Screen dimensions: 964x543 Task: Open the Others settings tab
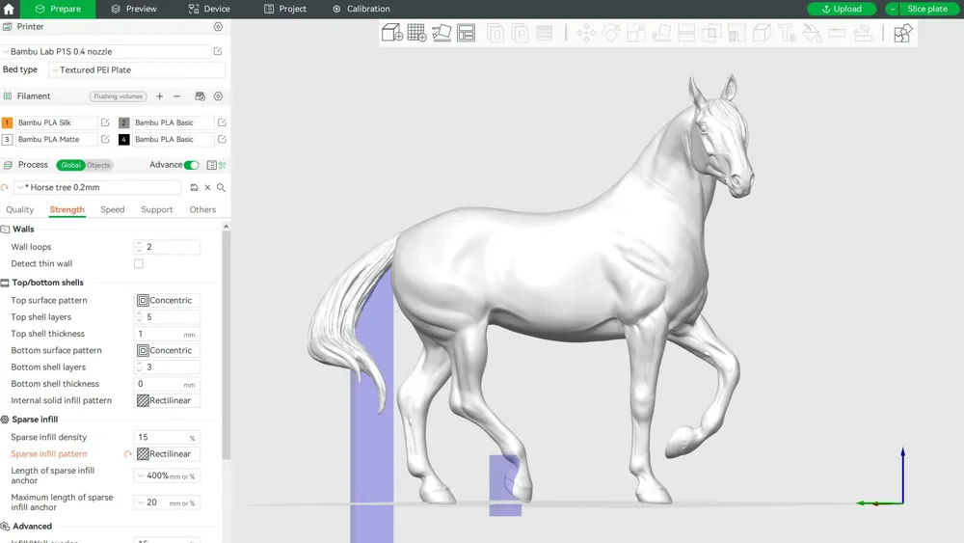tap(202, 209)
